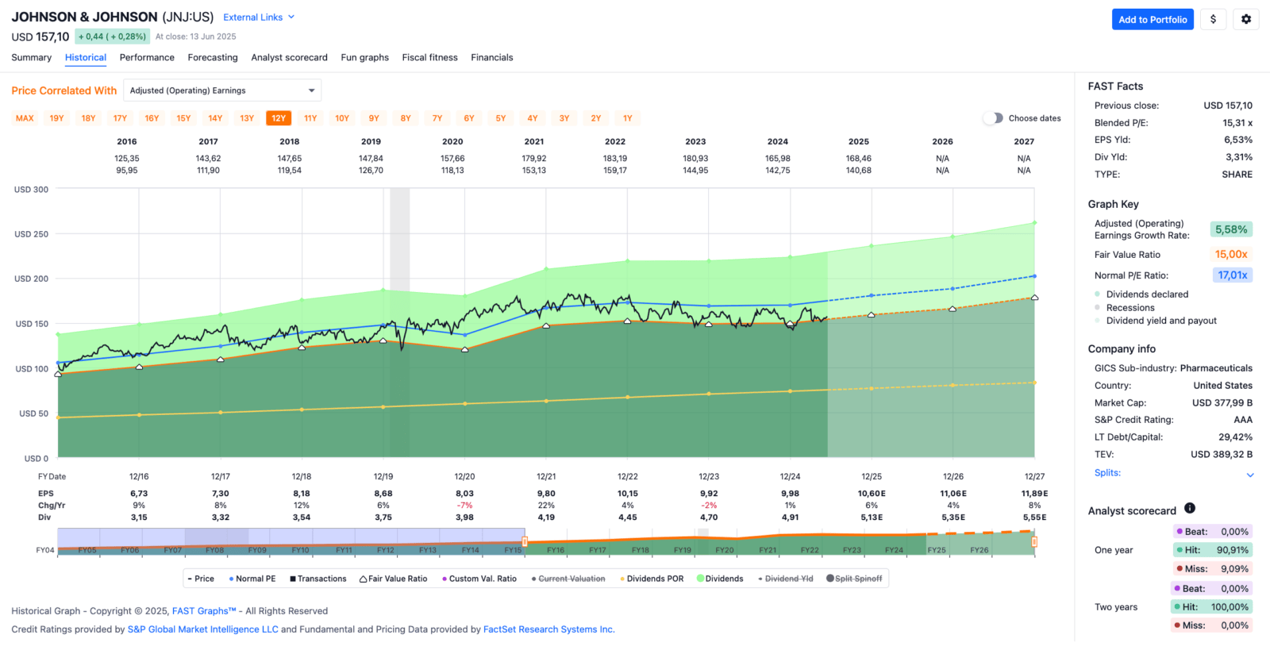
Task: Open the Summary tab
Action: pyautogui.click(x=32, y=57)
